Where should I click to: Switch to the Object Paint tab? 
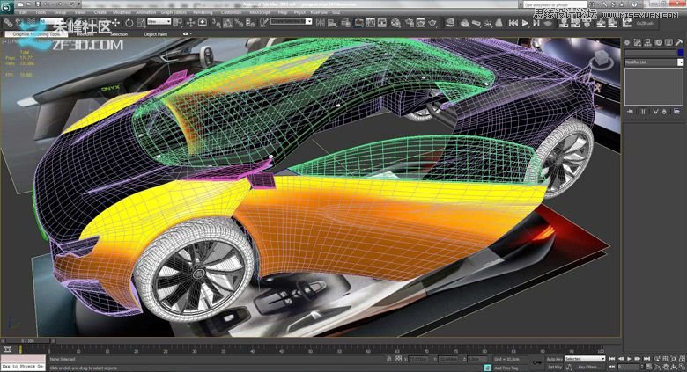pyautogui.click(x=156, y=34)
